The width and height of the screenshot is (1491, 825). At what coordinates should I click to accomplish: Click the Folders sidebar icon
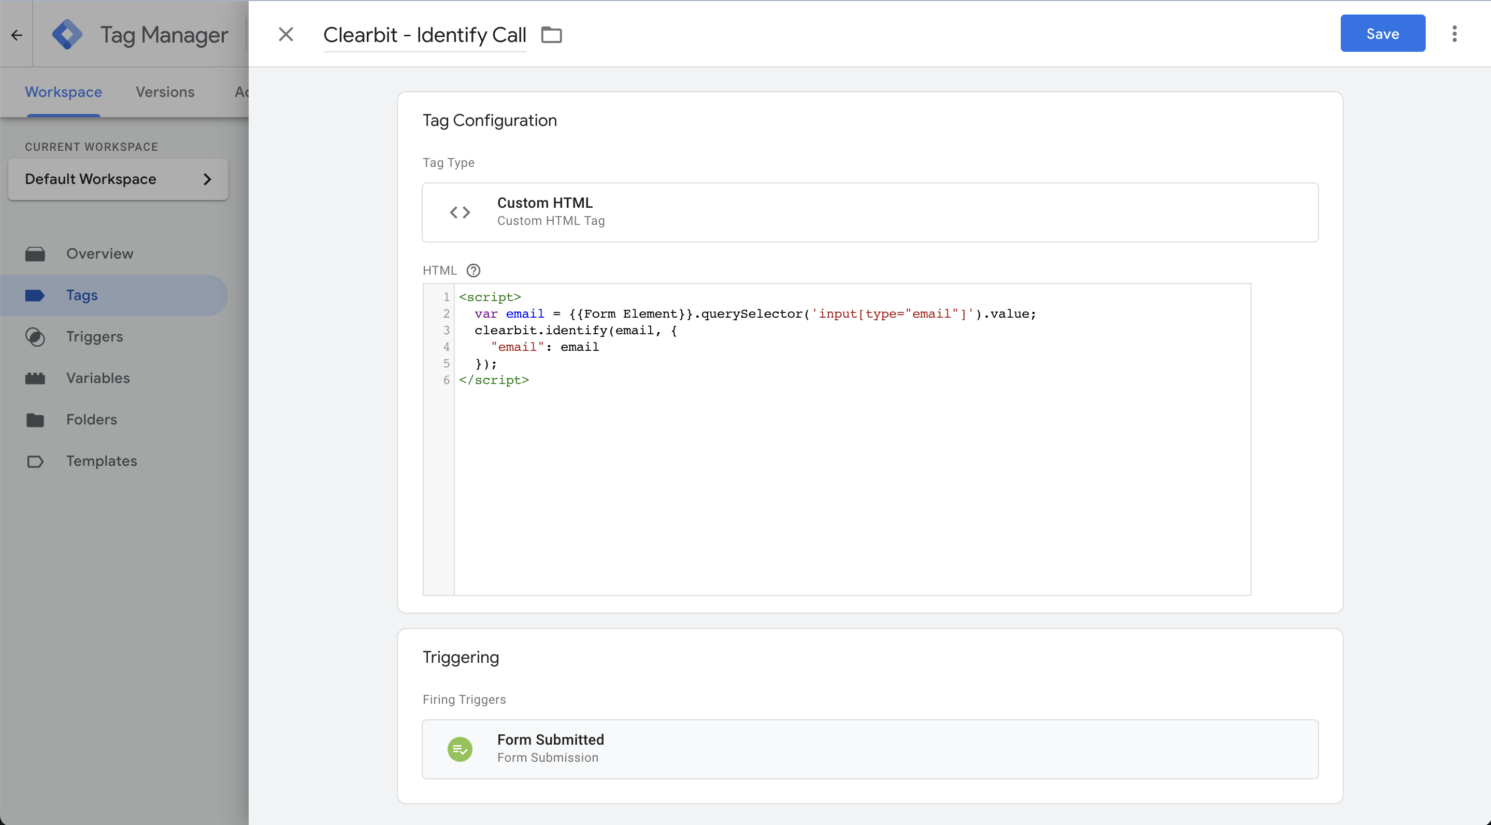[35, 420]
